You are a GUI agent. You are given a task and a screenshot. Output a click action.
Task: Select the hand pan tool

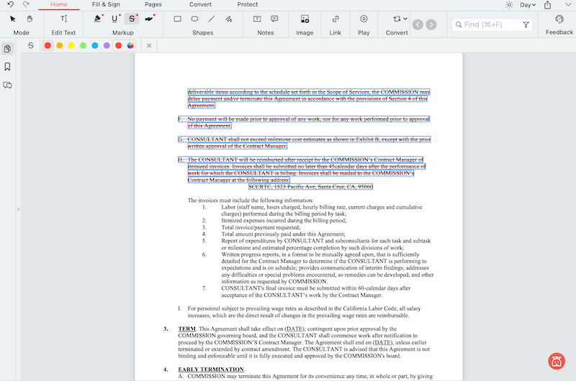[30, 19]
